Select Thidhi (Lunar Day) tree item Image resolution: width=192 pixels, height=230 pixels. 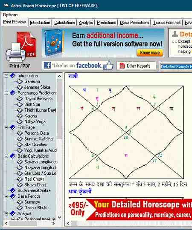tap(40, 110)
